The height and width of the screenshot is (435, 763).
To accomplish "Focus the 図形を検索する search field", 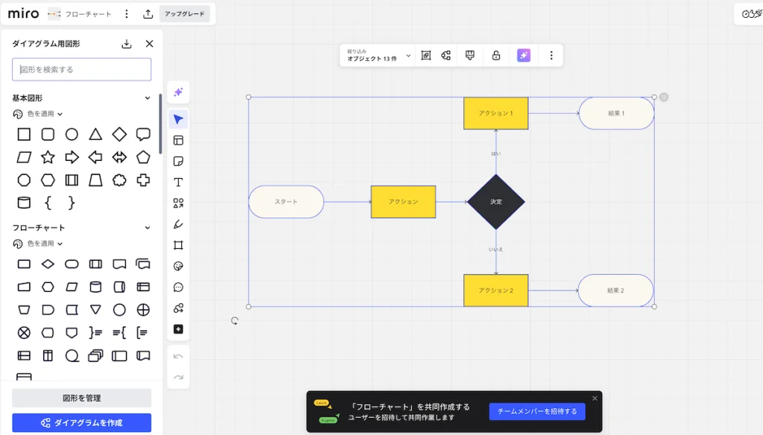I will (82, 69).
